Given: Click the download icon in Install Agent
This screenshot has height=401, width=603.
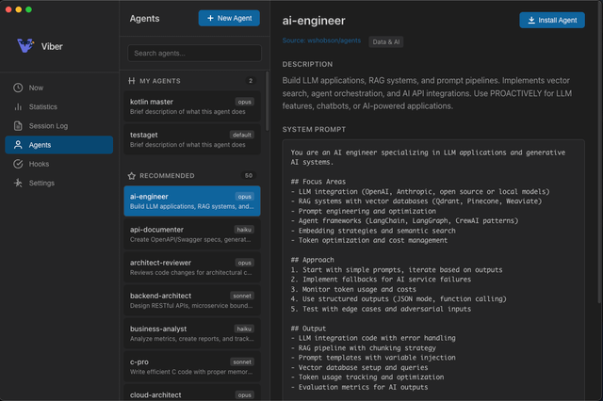Looking at the screenshot, I should click(x=531, y=20).
